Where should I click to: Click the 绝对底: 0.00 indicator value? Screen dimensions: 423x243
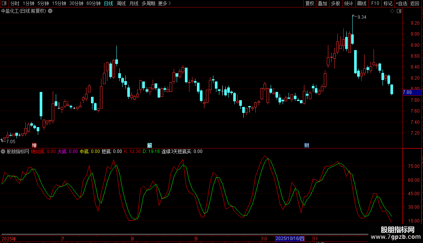click(x=43, y=151)
